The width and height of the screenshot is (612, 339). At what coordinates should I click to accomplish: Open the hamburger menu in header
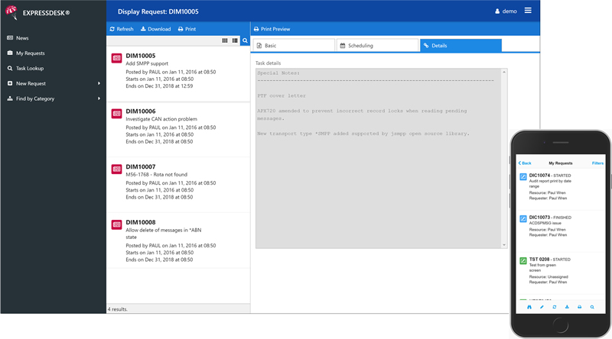pos(528,11)
